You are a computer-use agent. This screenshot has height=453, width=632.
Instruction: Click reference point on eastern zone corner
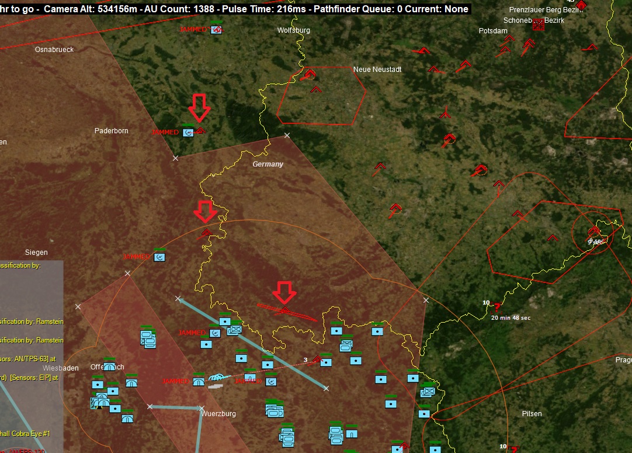coord(426,300)
